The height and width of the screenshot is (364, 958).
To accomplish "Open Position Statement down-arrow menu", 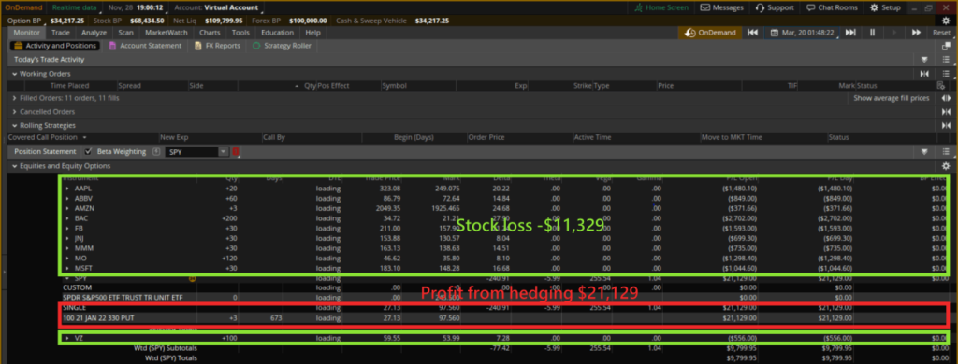I will click(x=924, y=152).
